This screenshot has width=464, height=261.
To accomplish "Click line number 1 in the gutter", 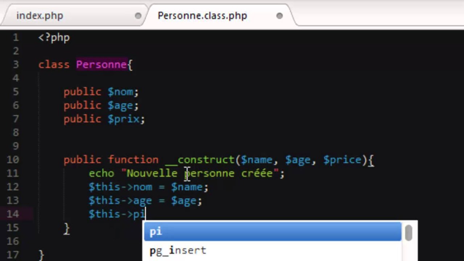I will (x=16, y=37).
